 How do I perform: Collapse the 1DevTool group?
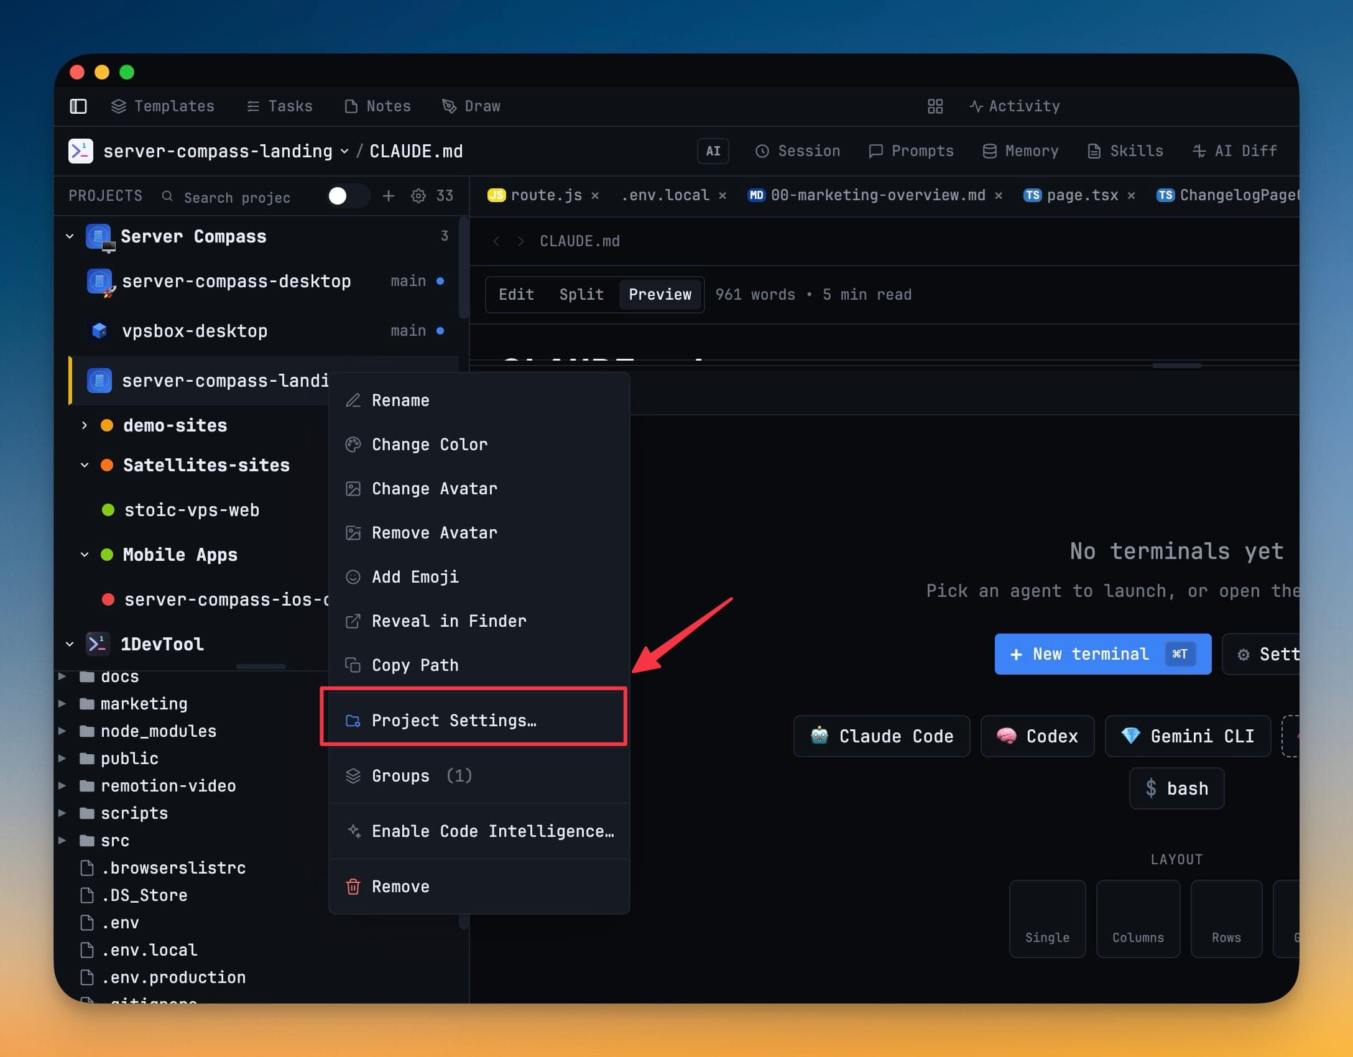click(70, 645)
